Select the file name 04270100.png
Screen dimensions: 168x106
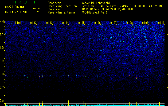pyautogui.click(x=15, y=7)
